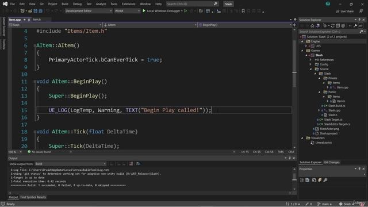
Task: Toggle auto-hide pin on Solution Explorer panel
Action: click(x=359, y=20)
